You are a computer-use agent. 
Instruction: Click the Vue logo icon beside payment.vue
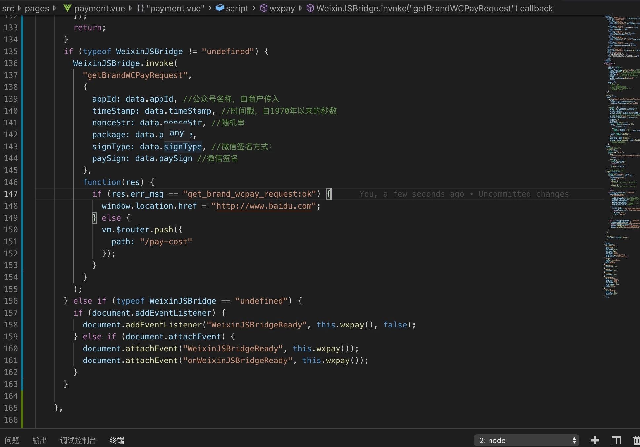[67, 8]
